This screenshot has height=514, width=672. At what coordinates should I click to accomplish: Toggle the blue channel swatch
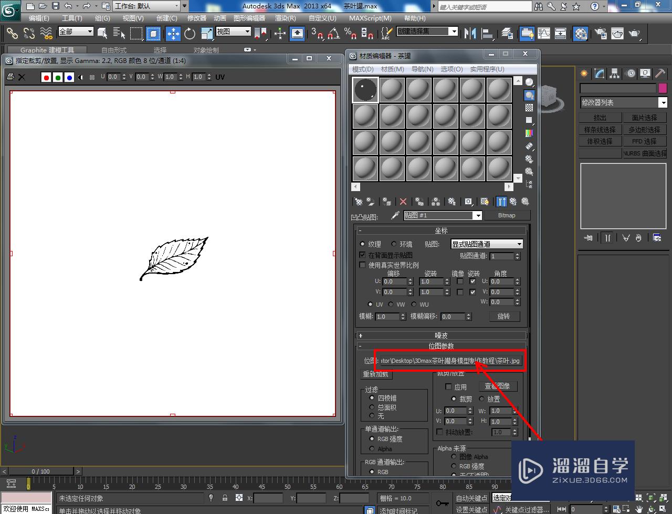click(x=69, y=77)
